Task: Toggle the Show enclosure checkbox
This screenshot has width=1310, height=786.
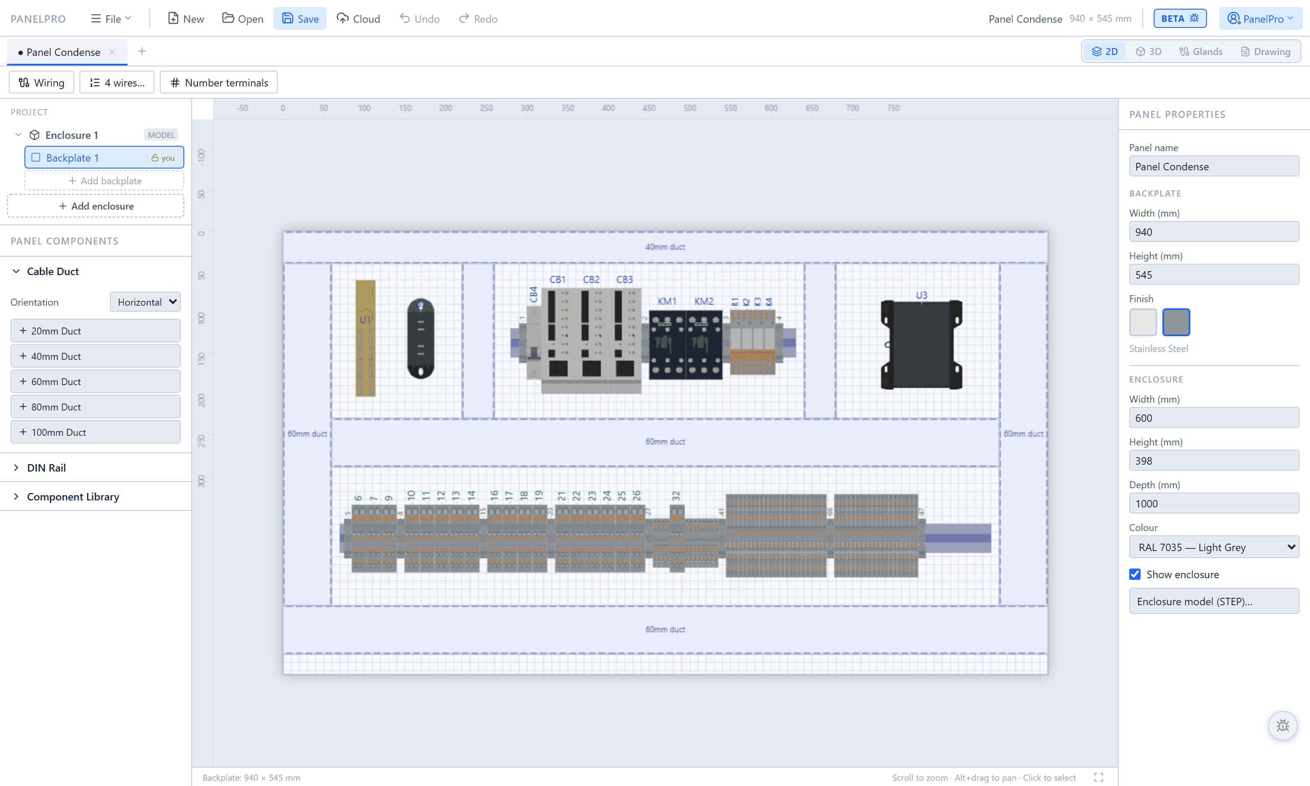Action: pyautogui.click(x=1135, y=574)
